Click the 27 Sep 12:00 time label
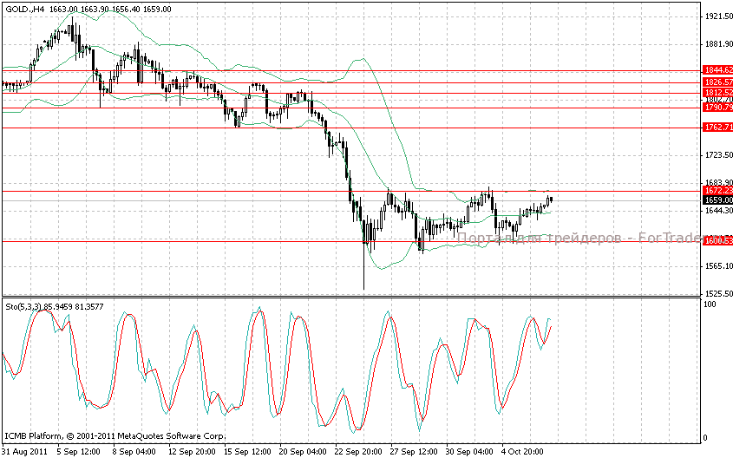The image size is (733, 458). pos(414,451)
